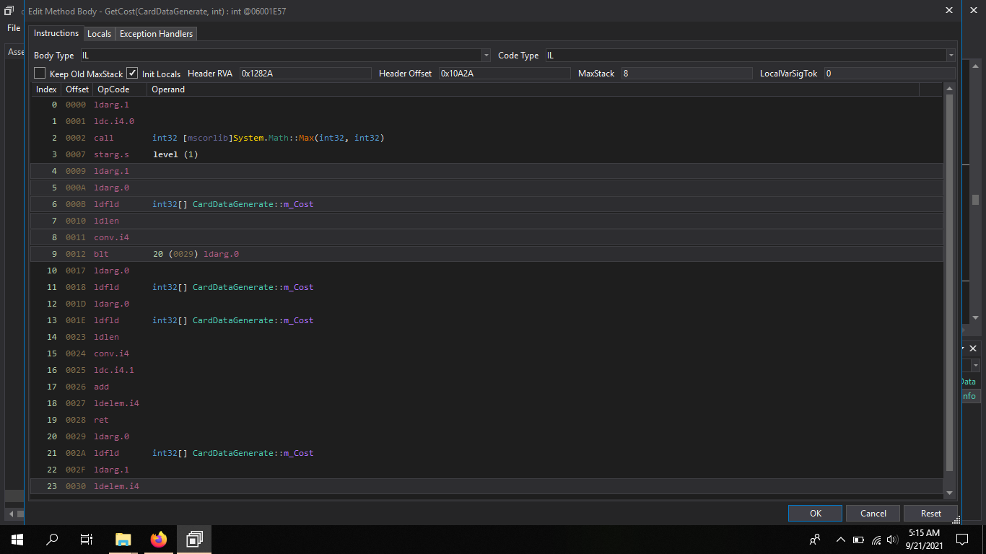Image resolution: width=986 pixels, height=554 pixels.
Task: Show hidden system tray icons
Action: [840, 540]
